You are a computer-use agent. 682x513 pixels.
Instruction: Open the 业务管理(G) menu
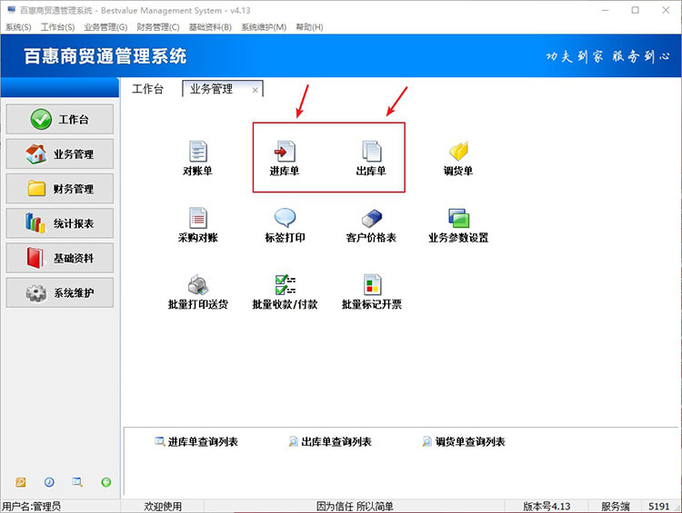(105, 27)
